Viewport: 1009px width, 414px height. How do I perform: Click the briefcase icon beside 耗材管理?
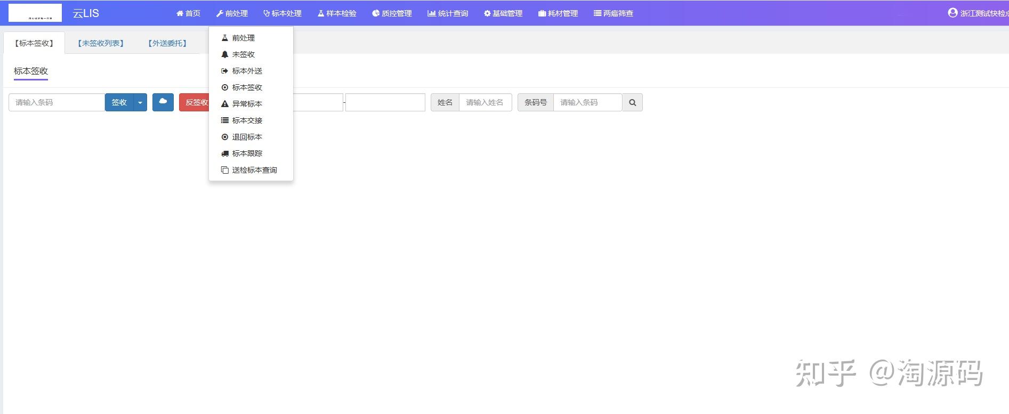point(542,13)
